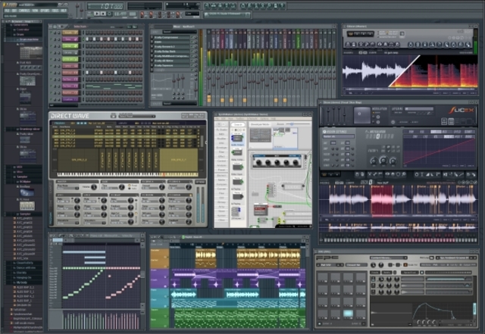The image size is (485, 334).
Task: Toggle the first step of the purple channel
Action: pyautogui.click(x=88, y=99)
